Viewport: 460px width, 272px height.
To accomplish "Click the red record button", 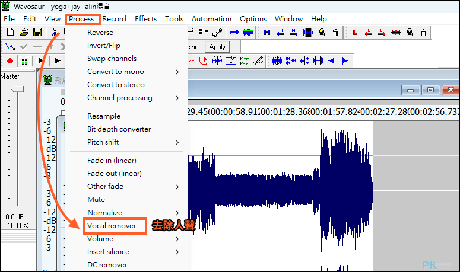I will [10, 60].
